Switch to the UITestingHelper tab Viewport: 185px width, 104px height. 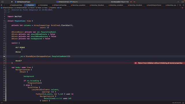pos(43,5)
